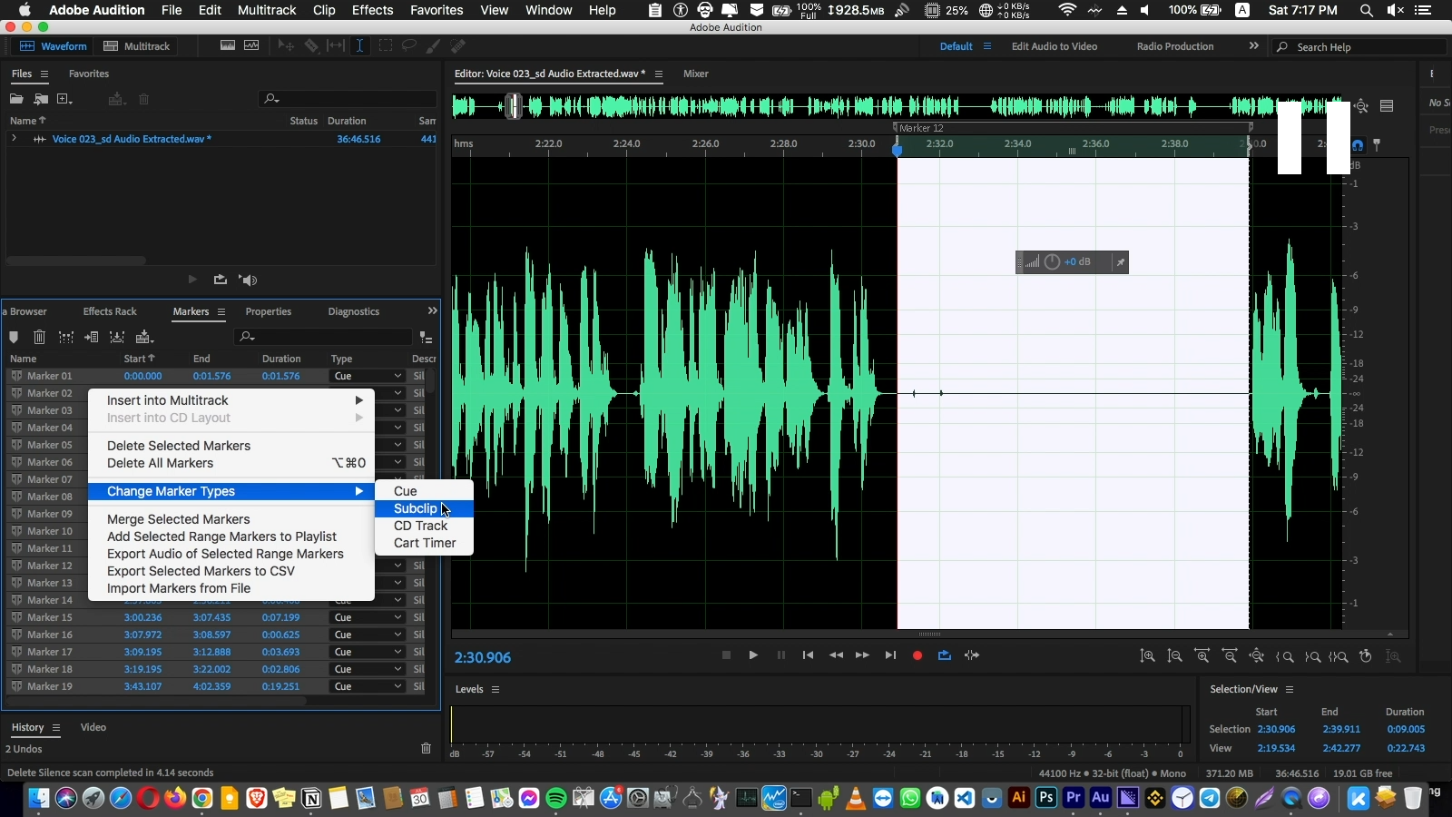Toggle the show marker playlist icon
Screen dimensions: 1452x817
point(426,337)
